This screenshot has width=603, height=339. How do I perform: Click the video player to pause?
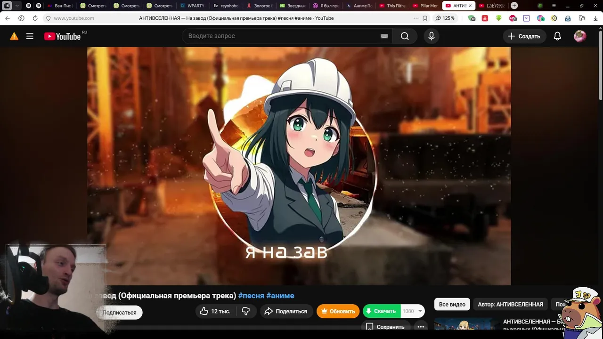coord(299,166)
